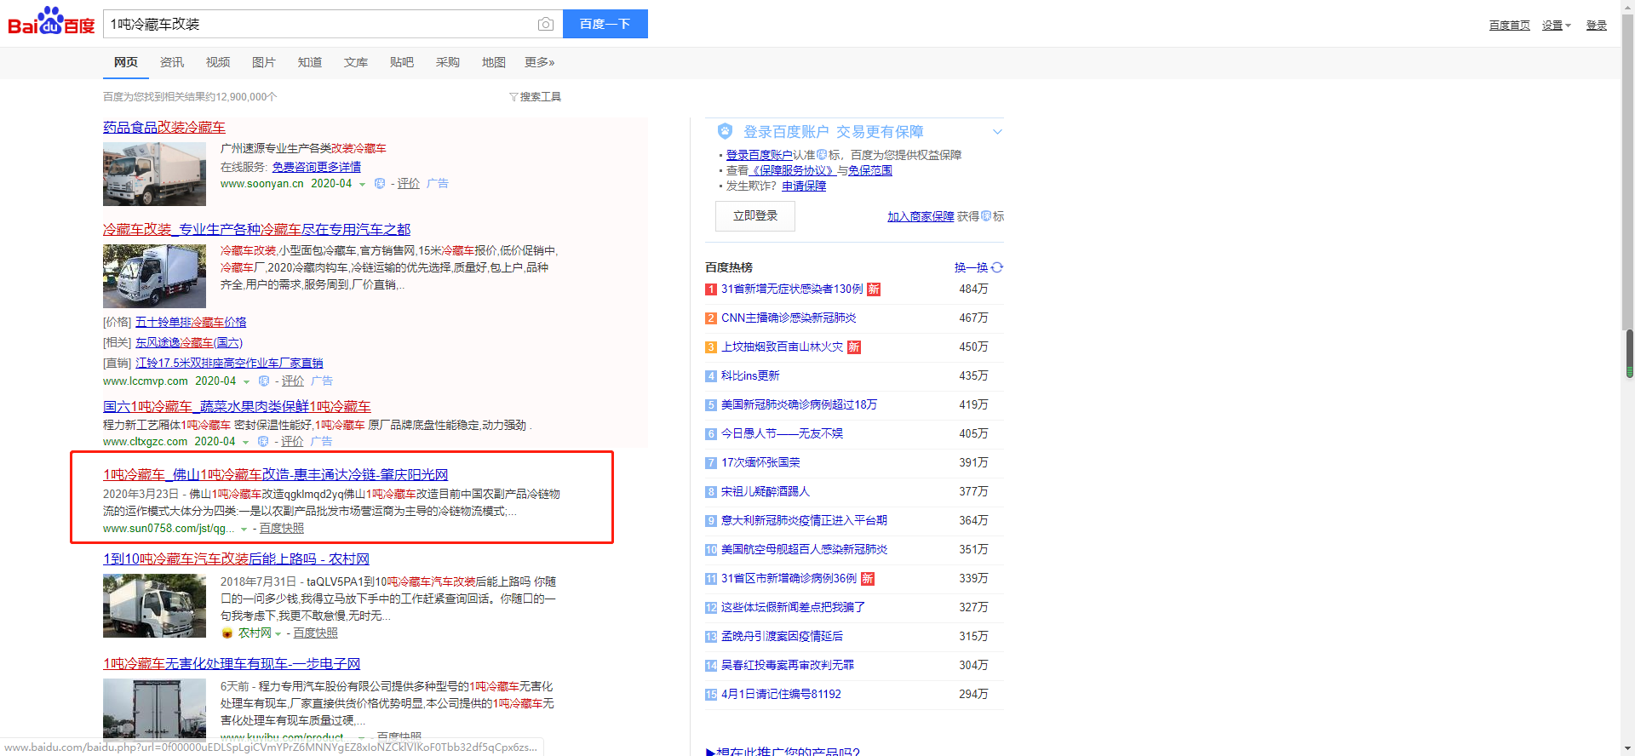Click the thumbnail of the 冷藏车改装_专业生产 result
The width and height of the screenshot is (1635, 756).
[x=154, y=276]
